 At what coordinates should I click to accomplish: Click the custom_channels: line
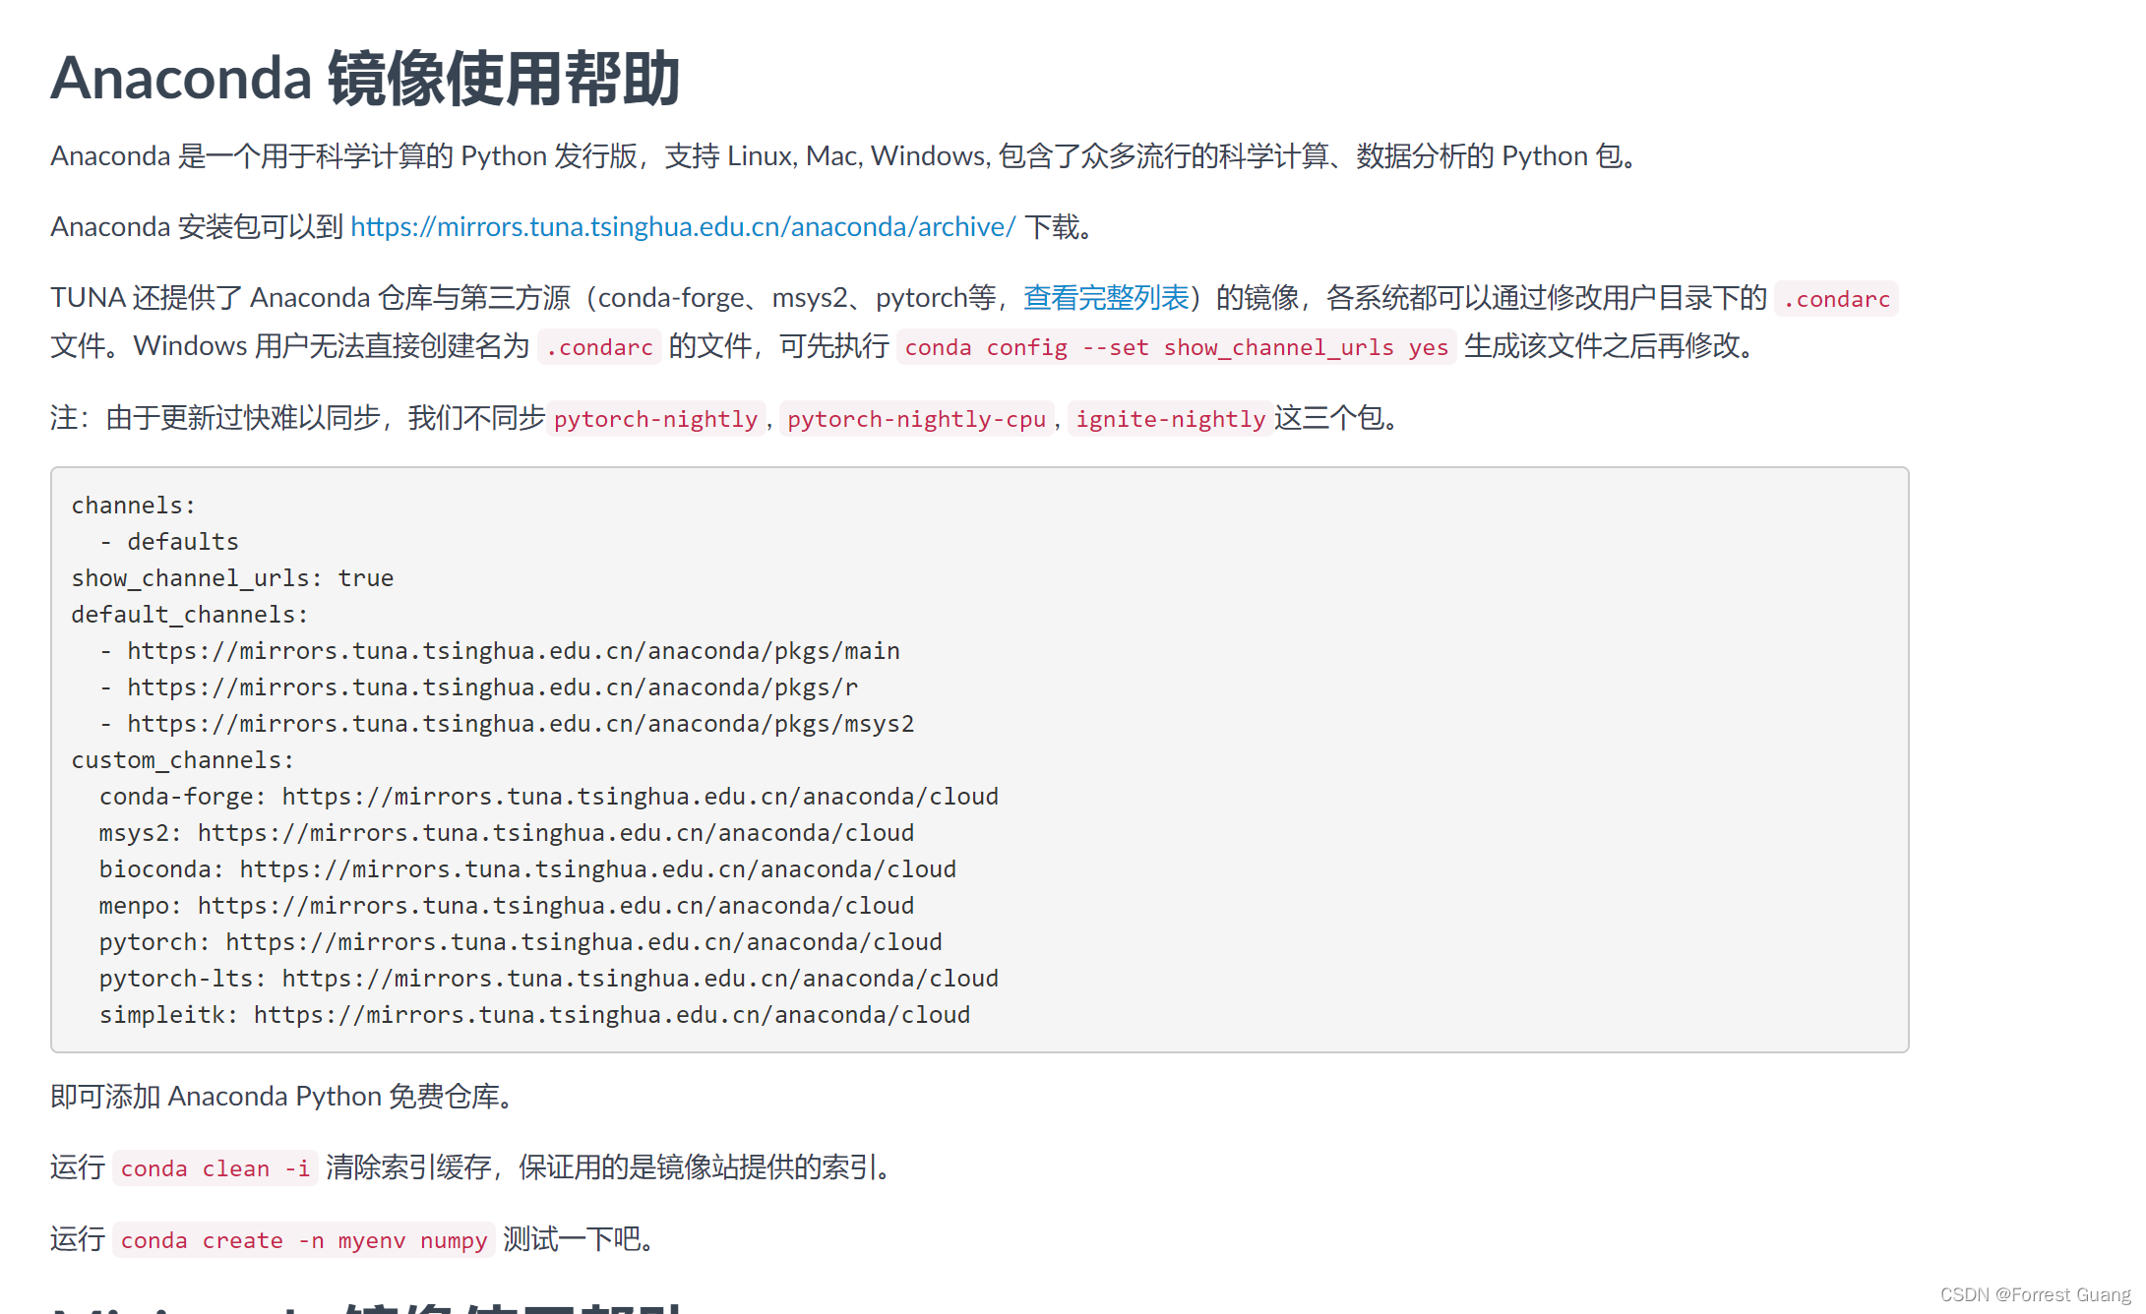tap(183, 760)
